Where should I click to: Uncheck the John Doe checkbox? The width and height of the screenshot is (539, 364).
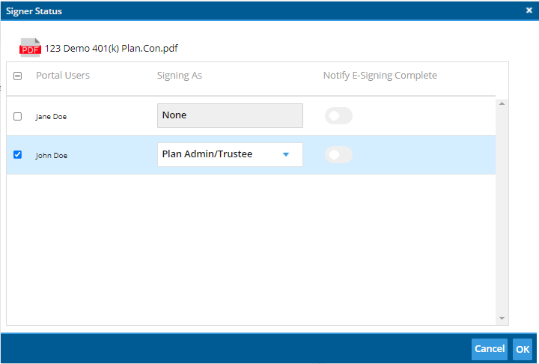17,155
